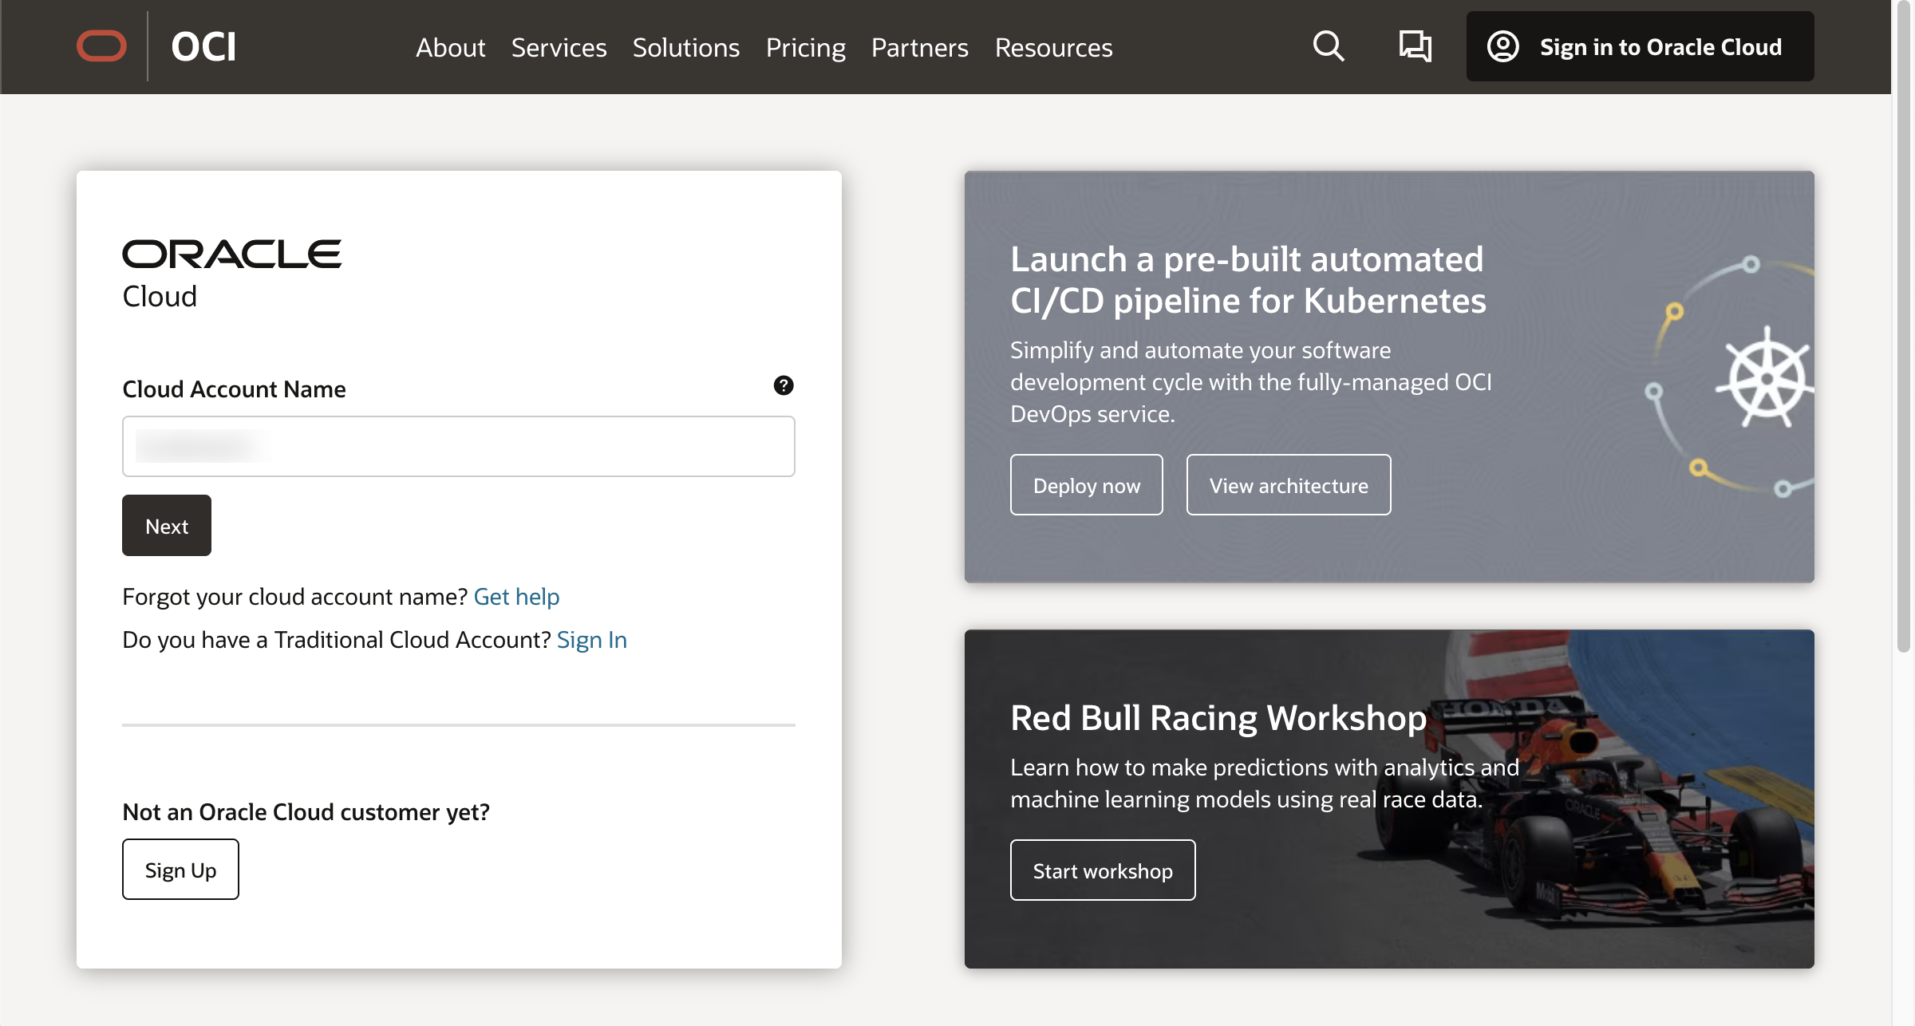The height and width of the screenshot is (1026, 1915).
Task: Follow the Get help link
Action: click(516, 597)
